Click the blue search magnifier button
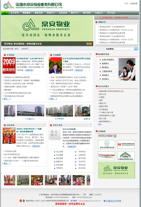 click(x=136, y=49)
